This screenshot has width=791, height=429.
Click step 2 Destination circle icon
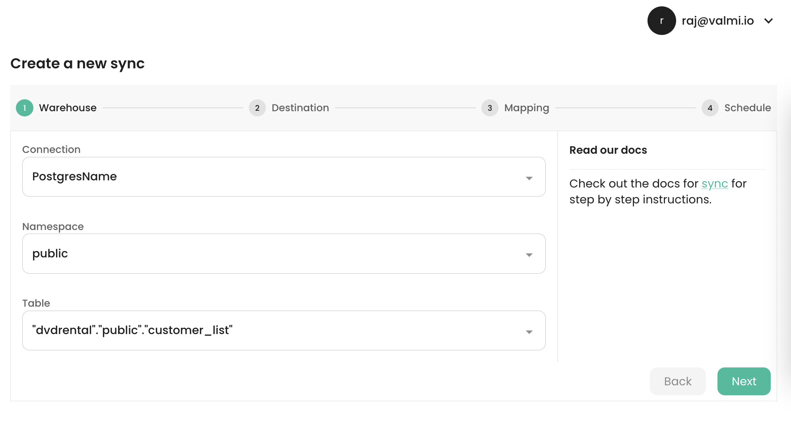(x=257, y=108)
